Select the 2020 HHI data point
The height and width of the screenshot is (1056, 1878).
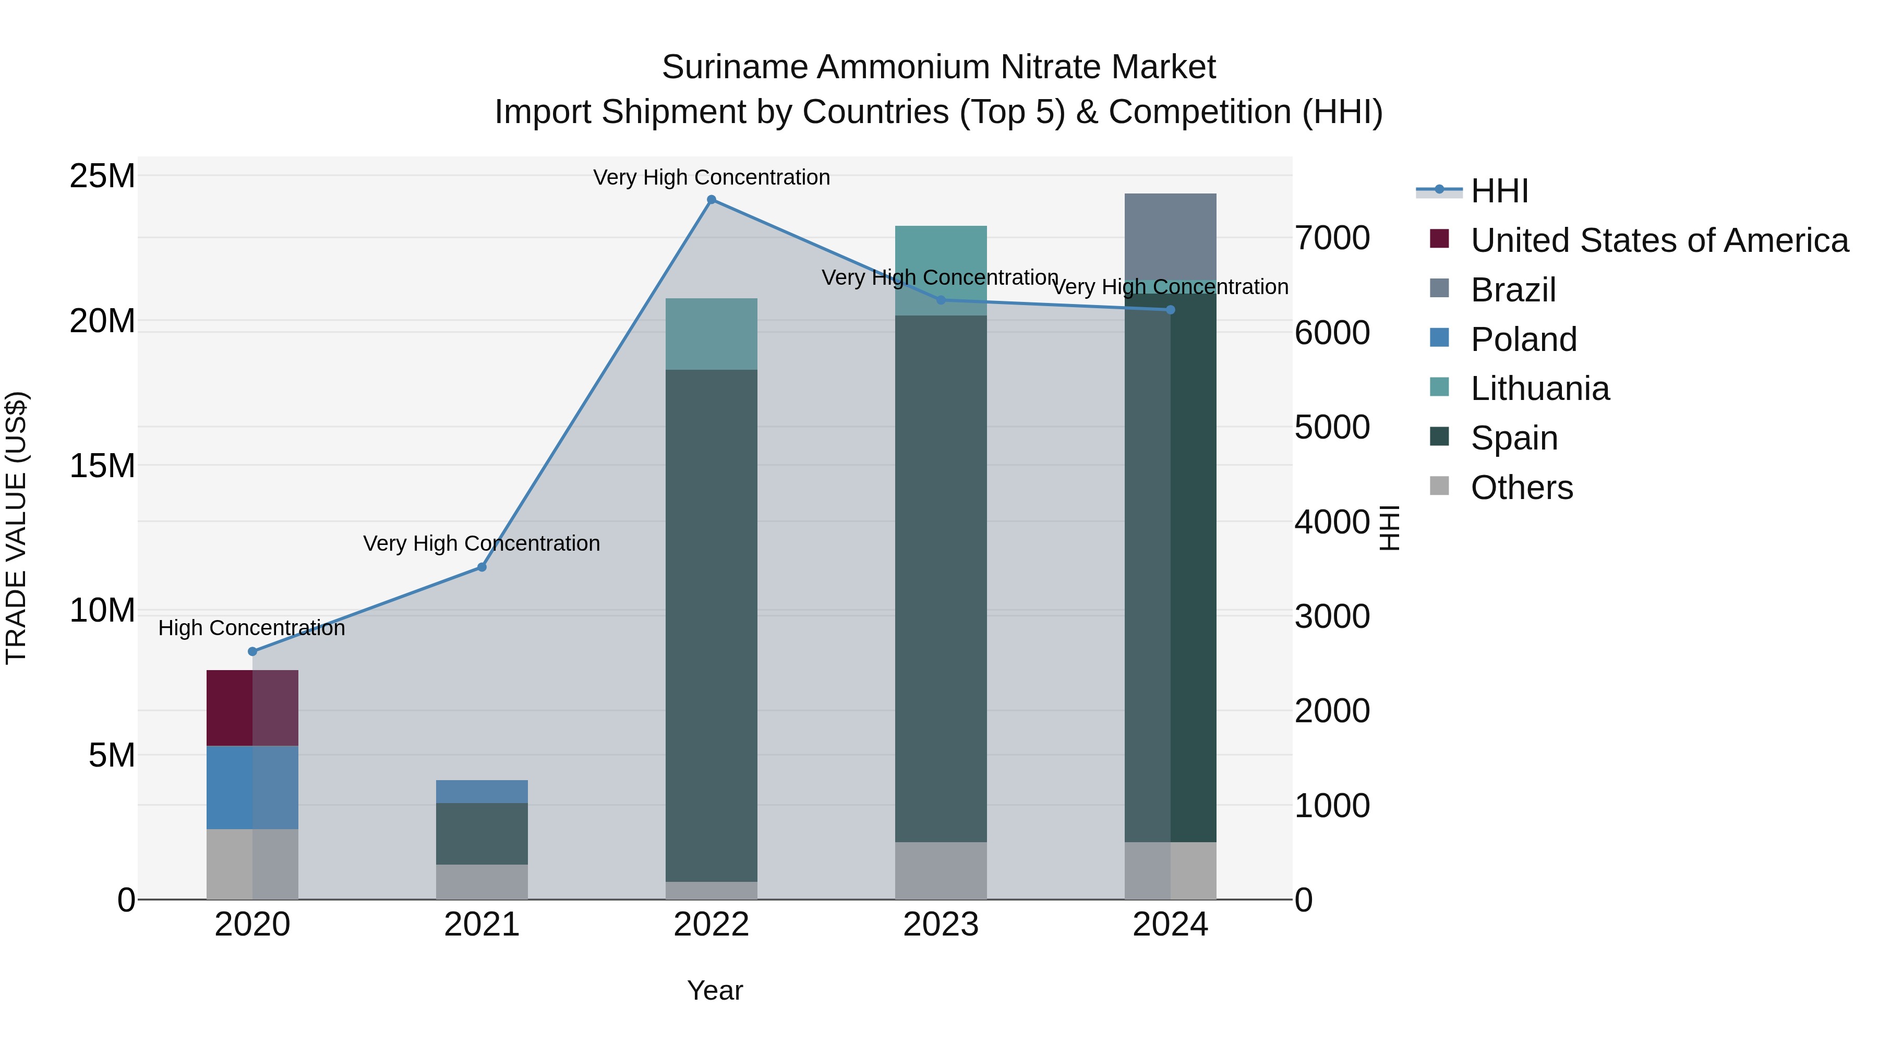pyautogui.click(x=252, y=651)
